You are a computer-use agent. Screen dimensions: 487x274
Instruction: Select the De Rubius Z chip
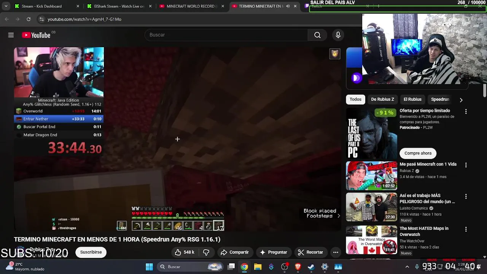(382, 99)
